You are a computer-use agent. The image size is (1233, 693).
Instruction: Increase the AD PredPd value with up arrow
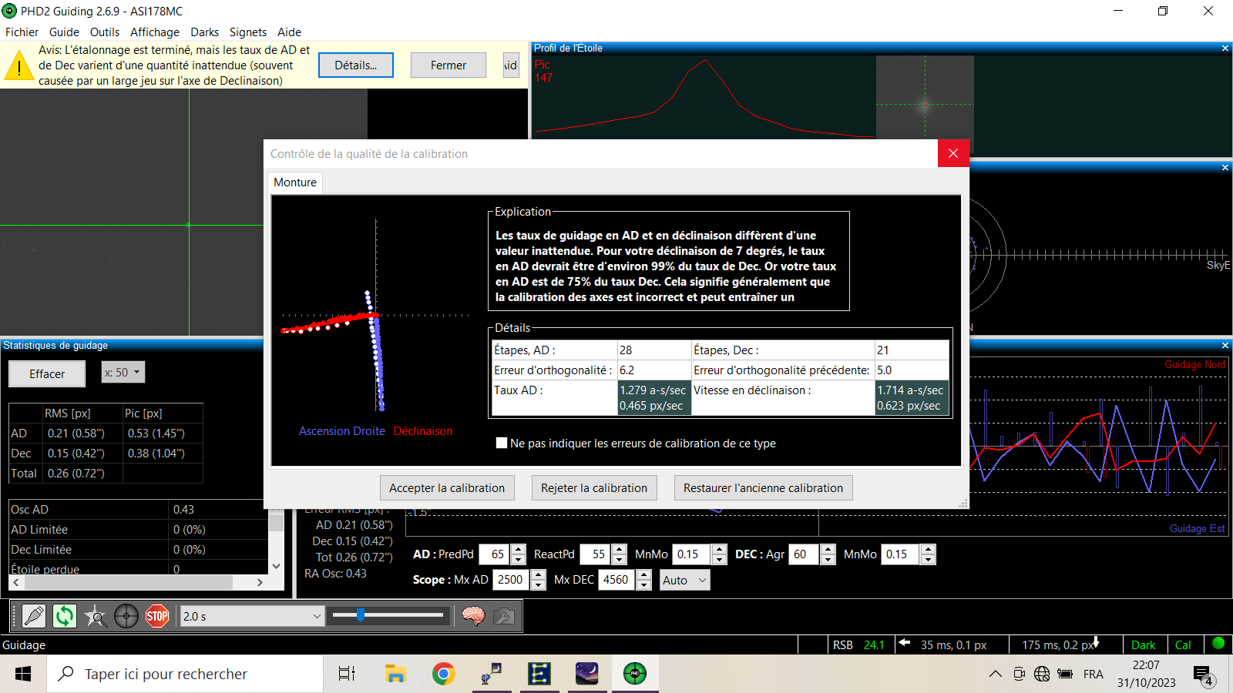coord(519,549)
